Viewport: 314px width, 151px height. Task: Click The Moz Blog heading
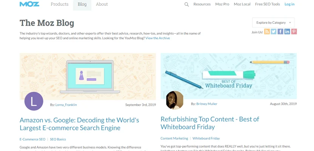coord(47,23)
